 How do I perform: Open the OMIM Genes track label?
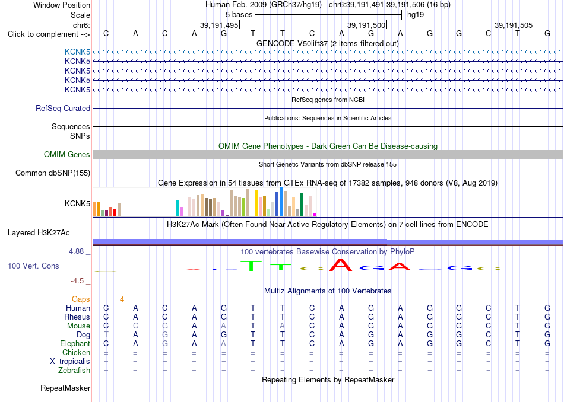point(67,155)
